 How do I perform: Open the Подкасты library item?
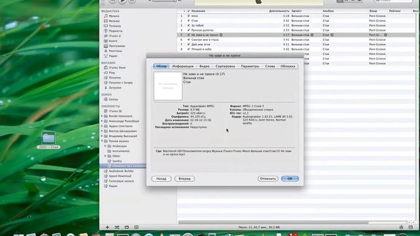(115, 31)
